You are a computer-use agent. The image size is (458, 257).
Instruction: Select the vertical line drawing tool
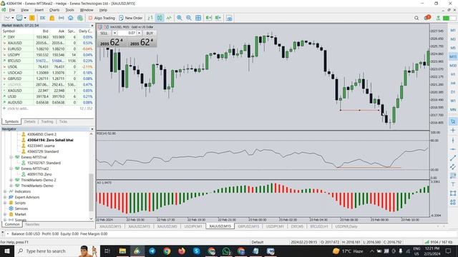tap(453, 140)
